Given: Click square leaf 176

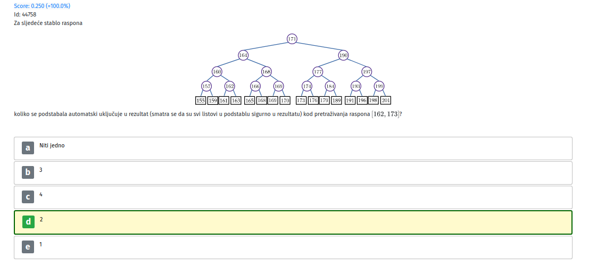Looking at the screenshot, I should pyautogui.click(x=313, y=101).
